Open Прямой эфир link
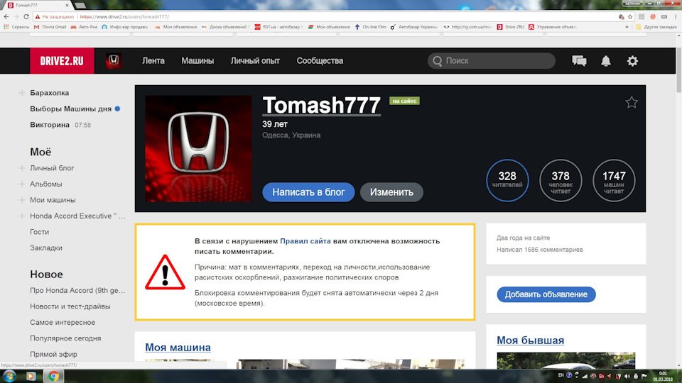682x383 pixels. [53, 355]
